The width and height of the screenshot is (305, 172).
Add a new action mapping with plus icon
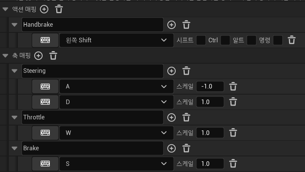click(44, 9)
